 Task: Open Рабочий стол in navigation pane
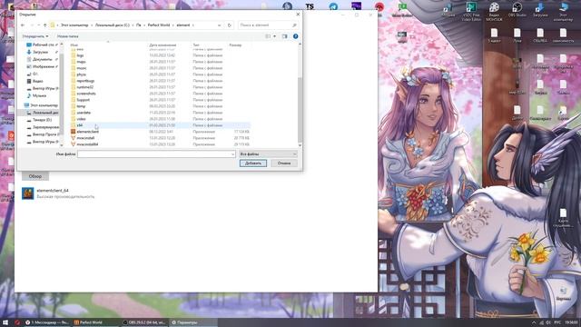(x=42, y=45)
